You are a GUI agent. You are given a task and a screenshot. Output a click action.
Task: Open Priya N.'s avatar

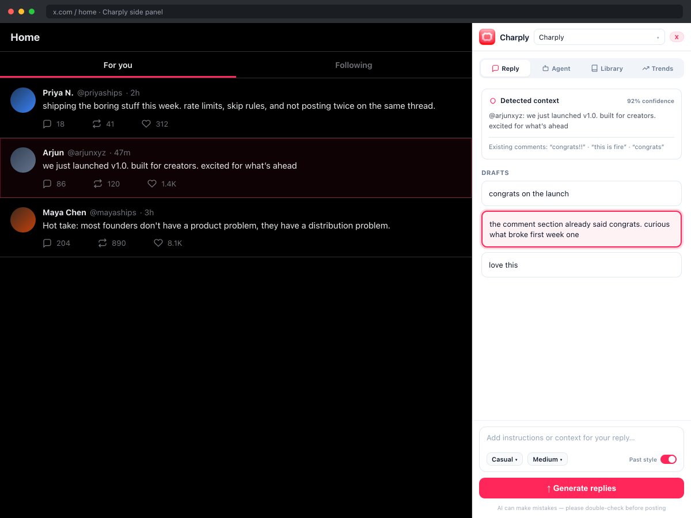coord(23,100)
